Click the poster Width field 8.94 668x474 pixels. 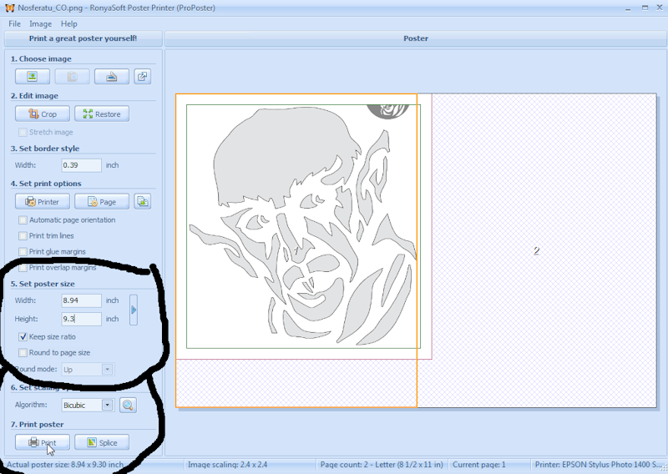[81, 300]
